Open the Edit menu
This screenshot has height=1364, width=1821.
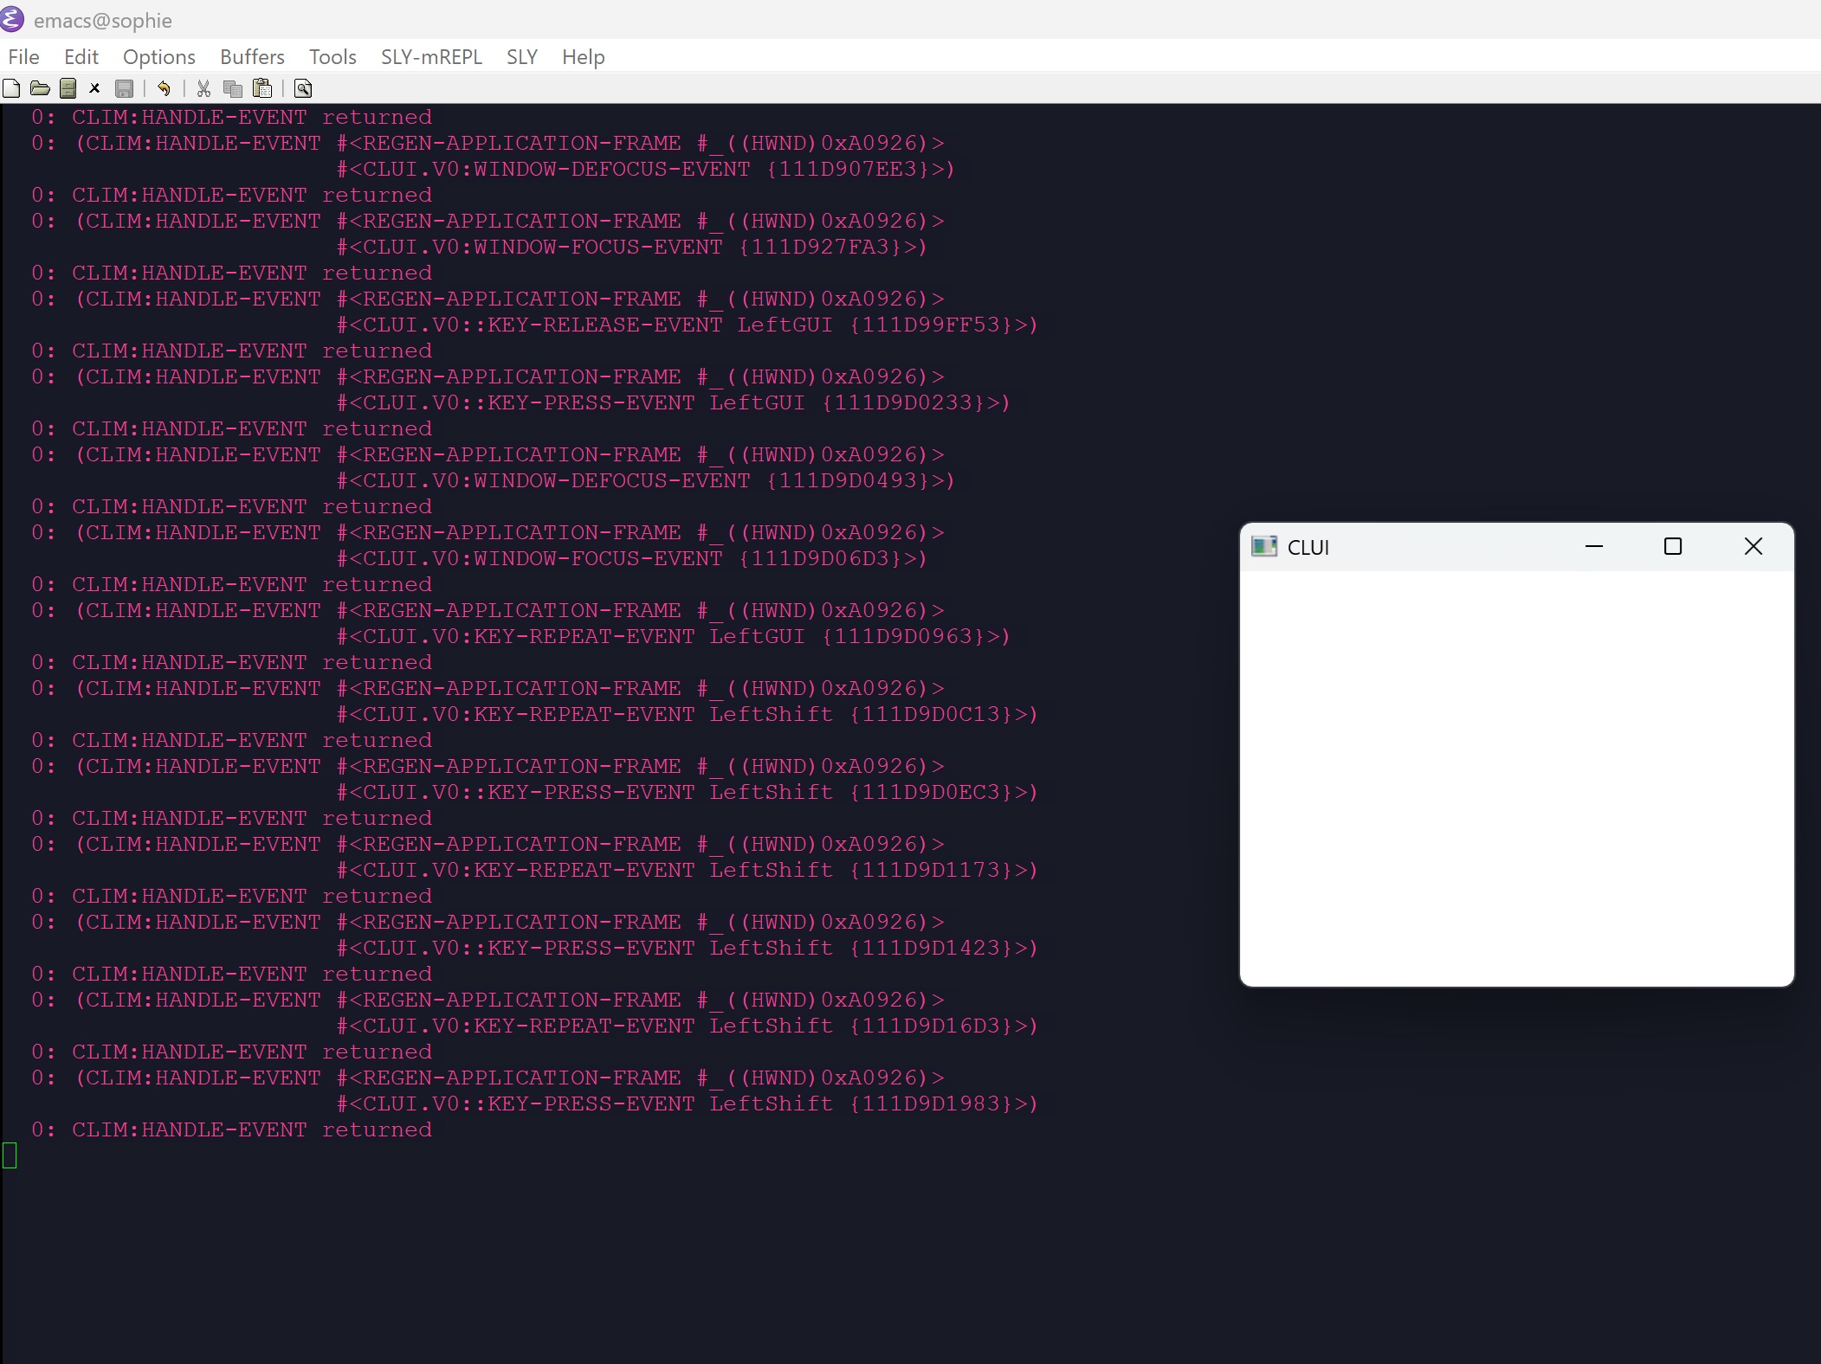[x=81, y=57]
